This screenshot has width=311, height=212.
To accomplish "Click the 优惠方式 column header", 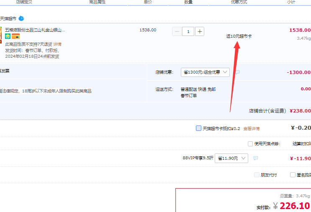I will pos(239,2).
